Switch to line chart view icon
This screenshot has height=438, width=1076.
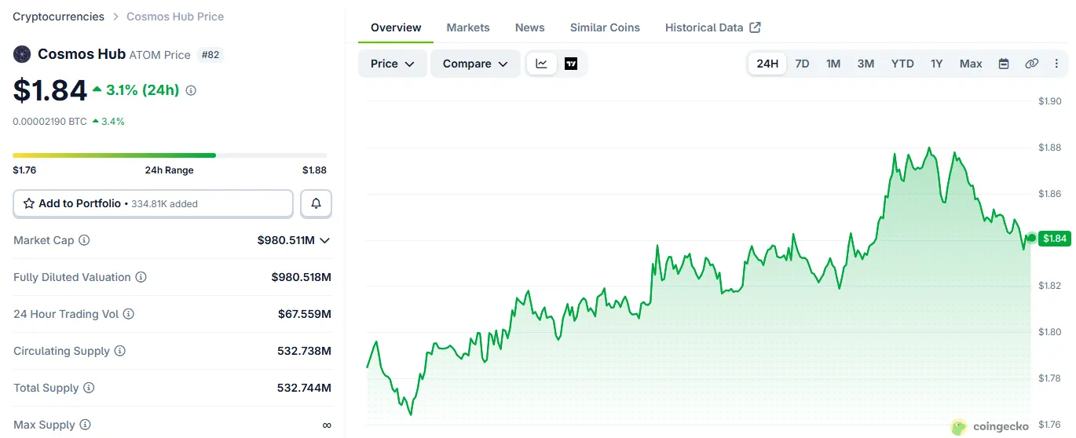click(x=542, y=64)
